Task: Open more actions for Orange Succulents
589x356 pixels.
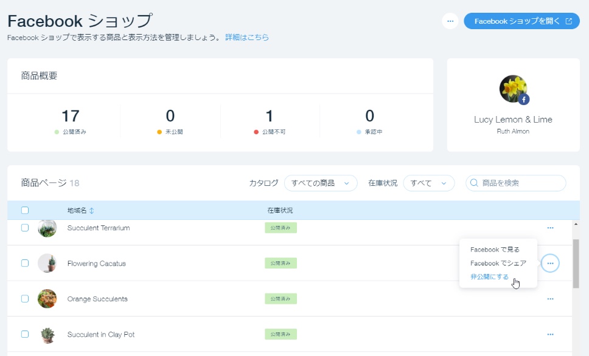Action: (x=550, y=299)
